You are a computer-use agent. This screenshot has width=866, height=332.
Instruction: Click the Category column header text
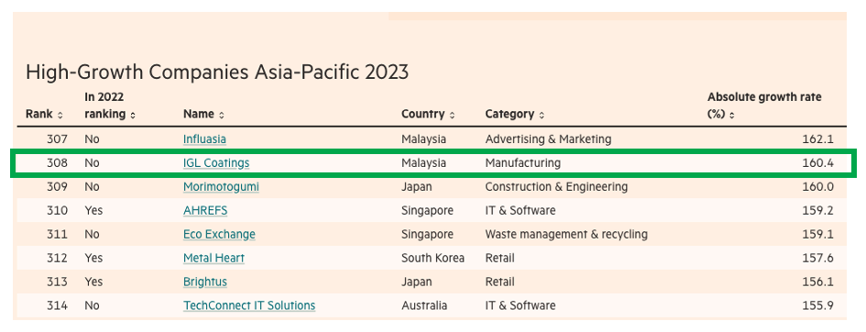click(510, 115)
